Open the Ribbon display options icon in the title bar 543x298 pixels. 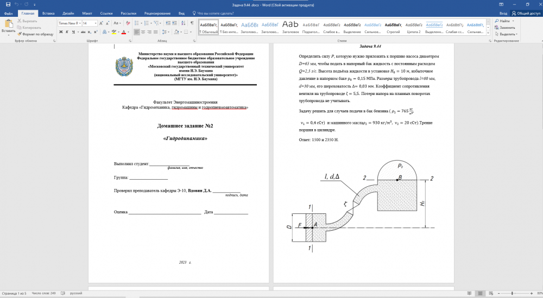501,4
